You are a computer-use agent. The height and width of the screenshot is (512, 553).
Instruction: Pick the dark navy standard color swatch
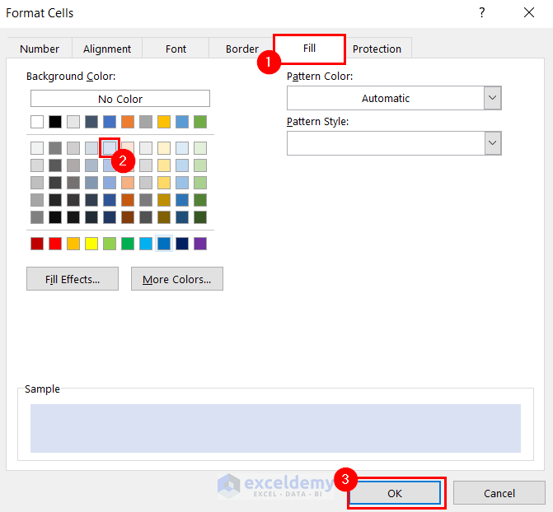[182, 244]
